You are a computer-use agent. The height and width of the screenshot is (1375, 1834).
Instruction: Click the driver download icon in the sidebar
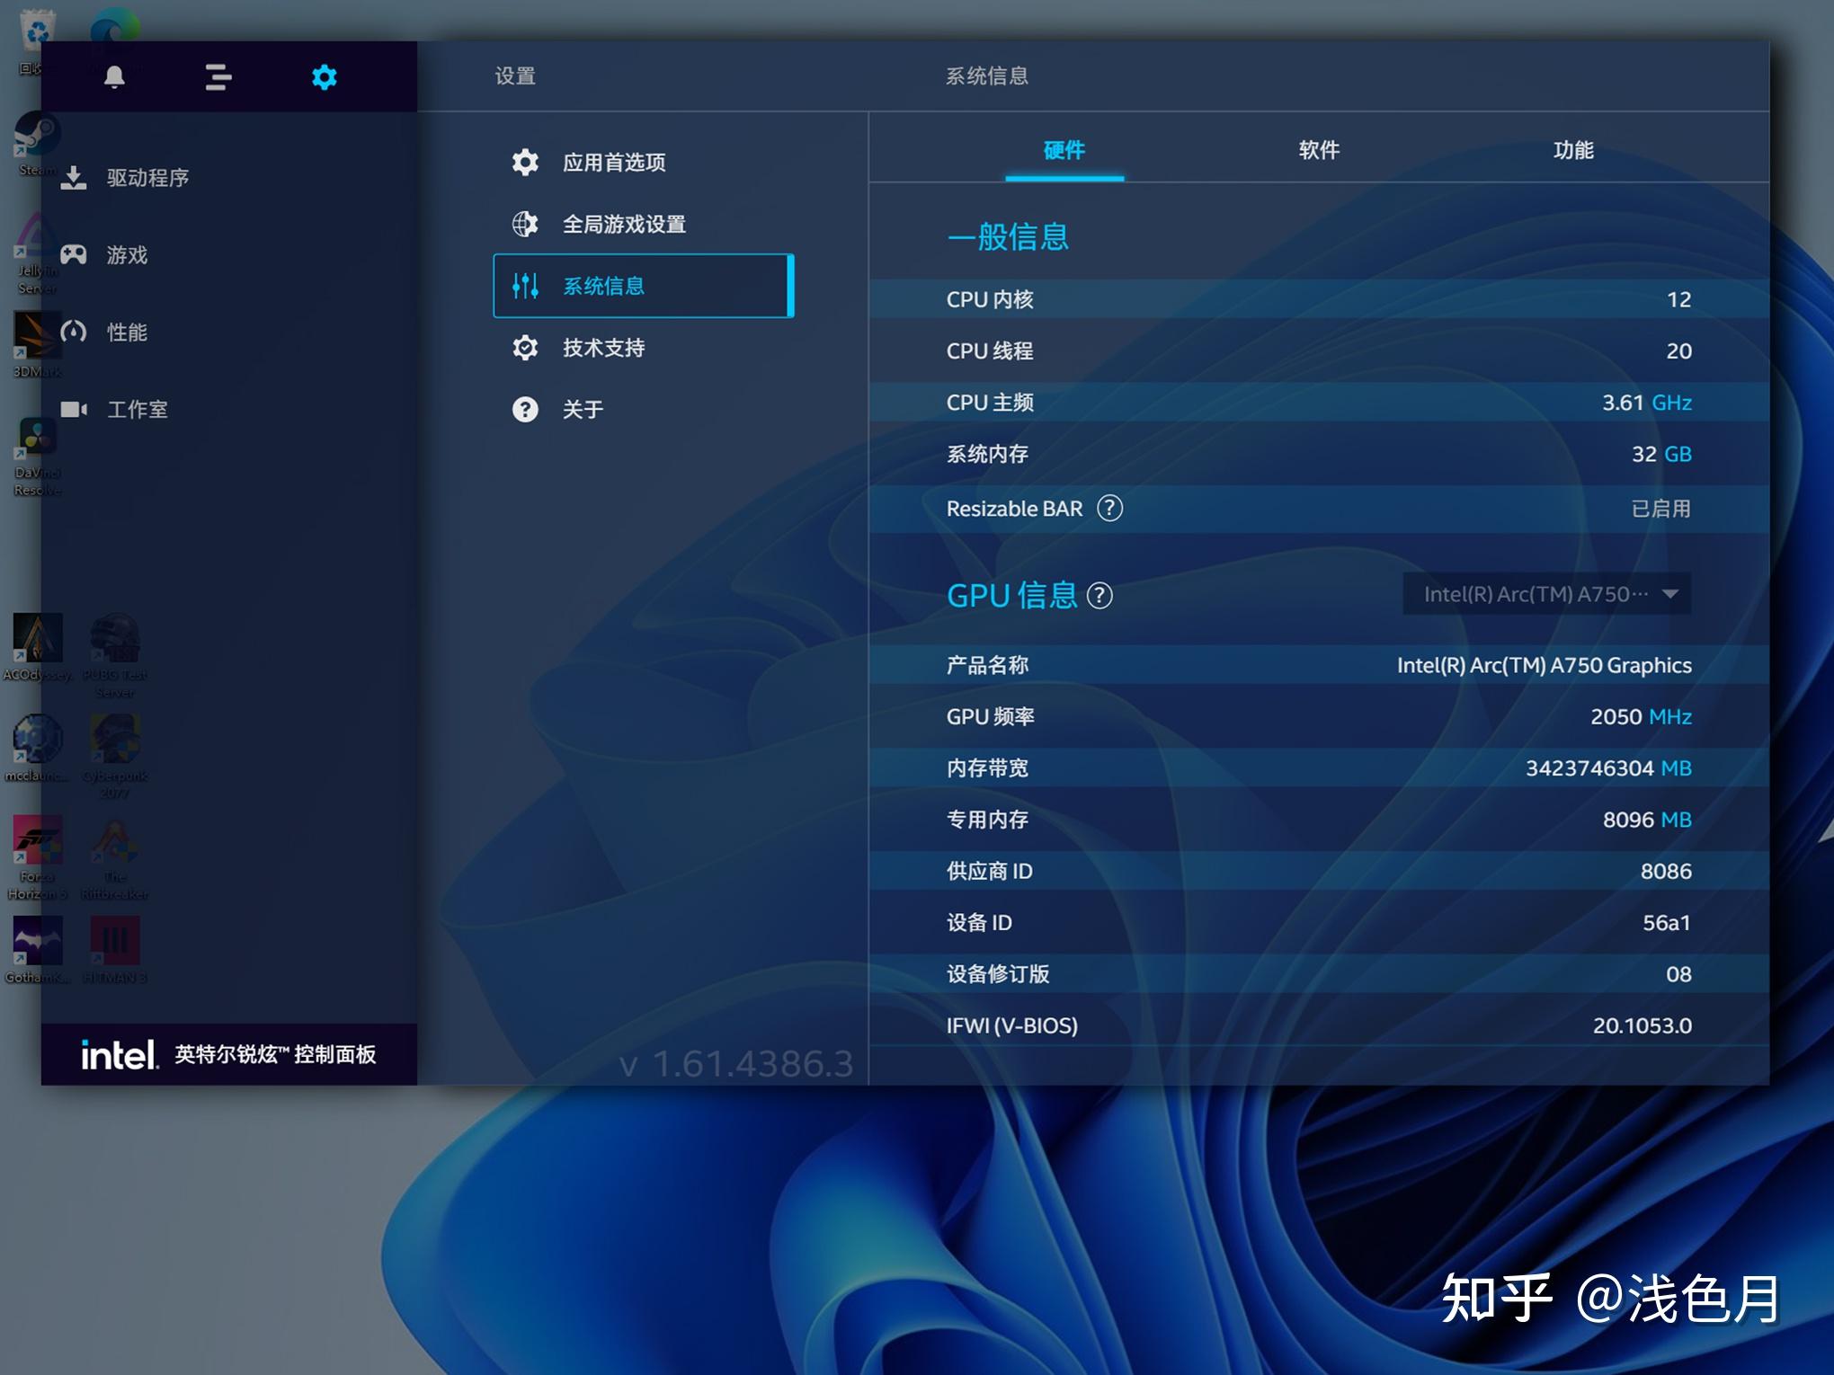coord(74,178)
